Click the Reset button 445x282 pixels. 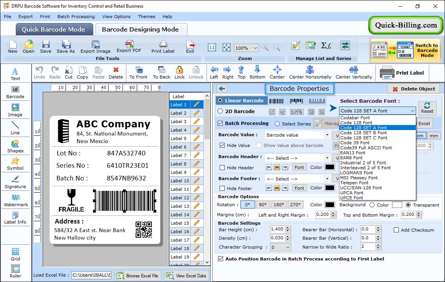coord(427,108)
